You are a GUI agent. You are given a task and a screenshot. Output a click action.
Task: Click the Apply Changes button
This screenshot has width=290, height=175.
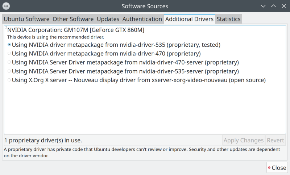[244, 141]
